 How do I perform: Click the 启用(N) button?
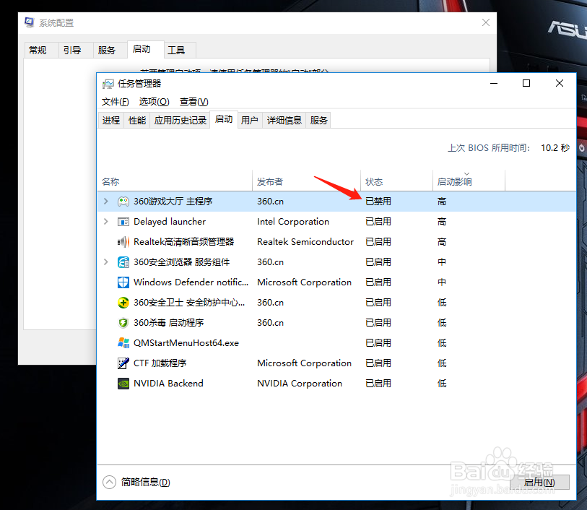(539, 483)
